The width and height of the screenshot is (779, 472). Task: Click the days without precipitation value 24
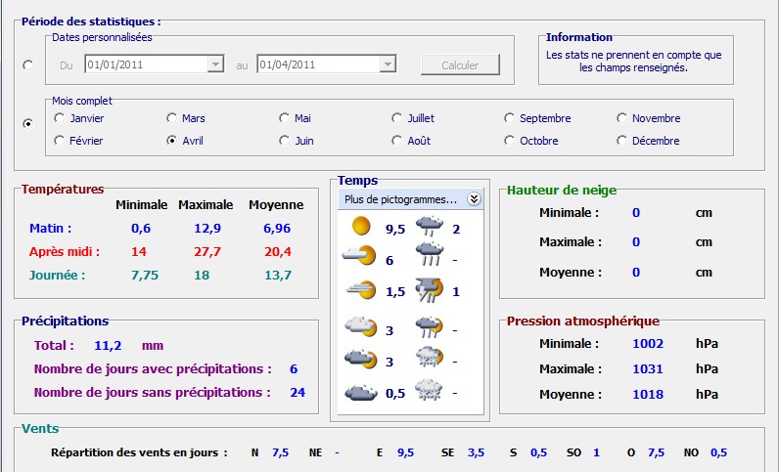(298, 392)
